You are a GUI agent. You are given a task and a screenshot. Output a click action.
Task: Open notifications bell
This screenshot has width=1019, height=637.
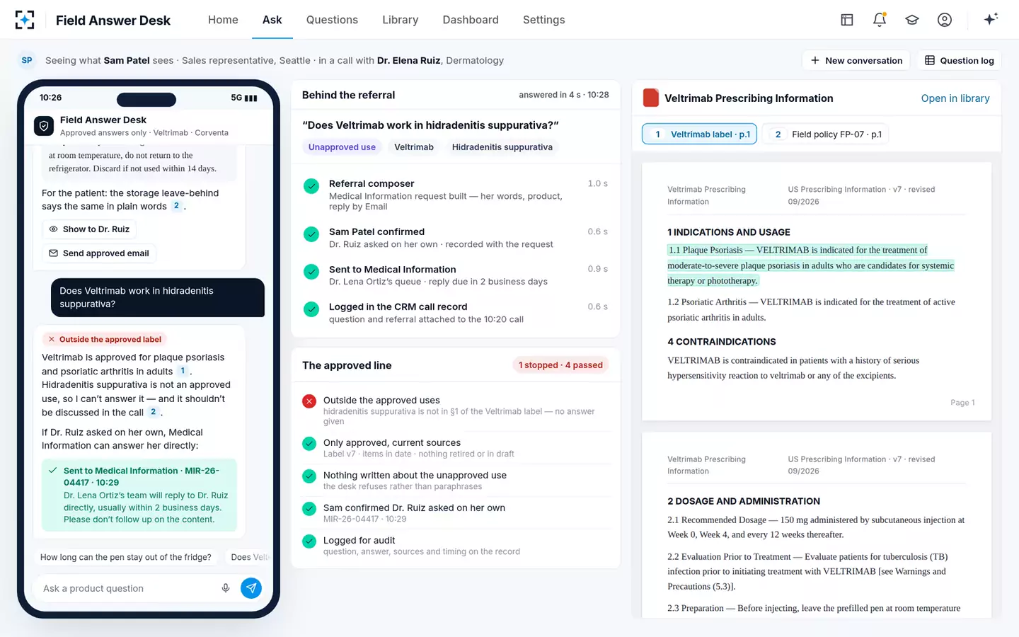coord(880,20)
